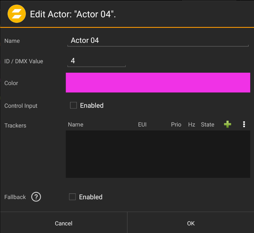Open the tracker options three-dot menu
The width and height of the screenshot is (254, 233).
tap(244, 124)
